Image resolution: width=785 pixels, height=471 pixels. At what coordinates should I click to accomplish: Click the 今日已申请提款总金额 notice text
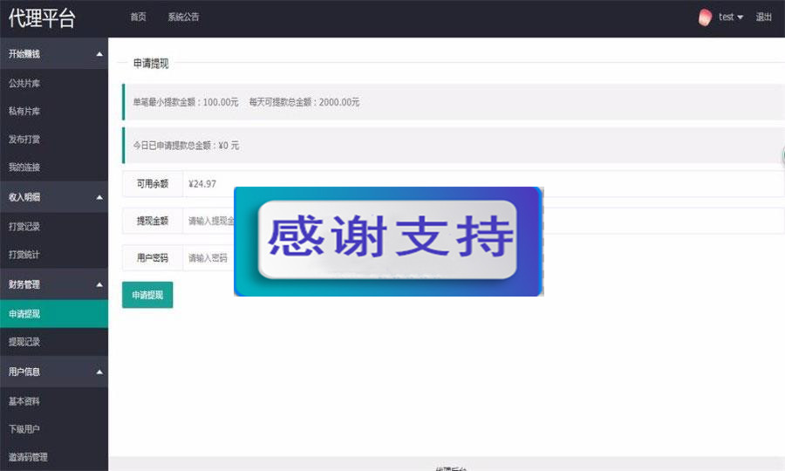[x=186, y=146]
